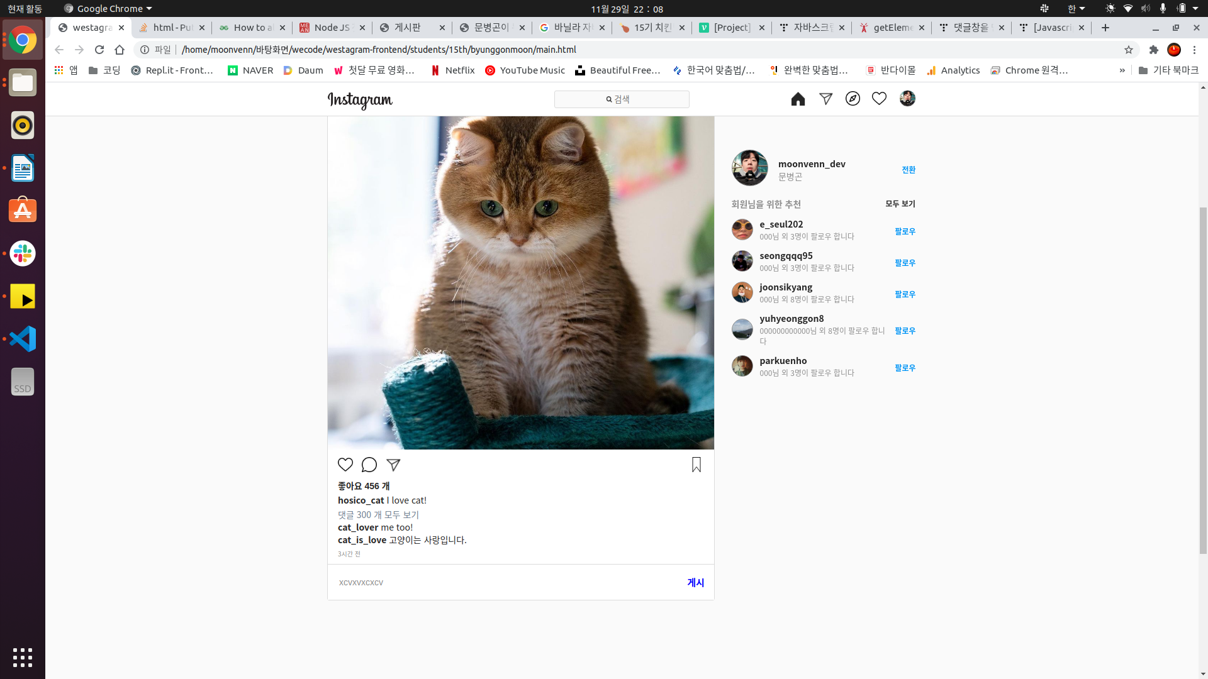Click Chrome home button
This screenshot has height=679, width=1208.
(x=120, y=50)
